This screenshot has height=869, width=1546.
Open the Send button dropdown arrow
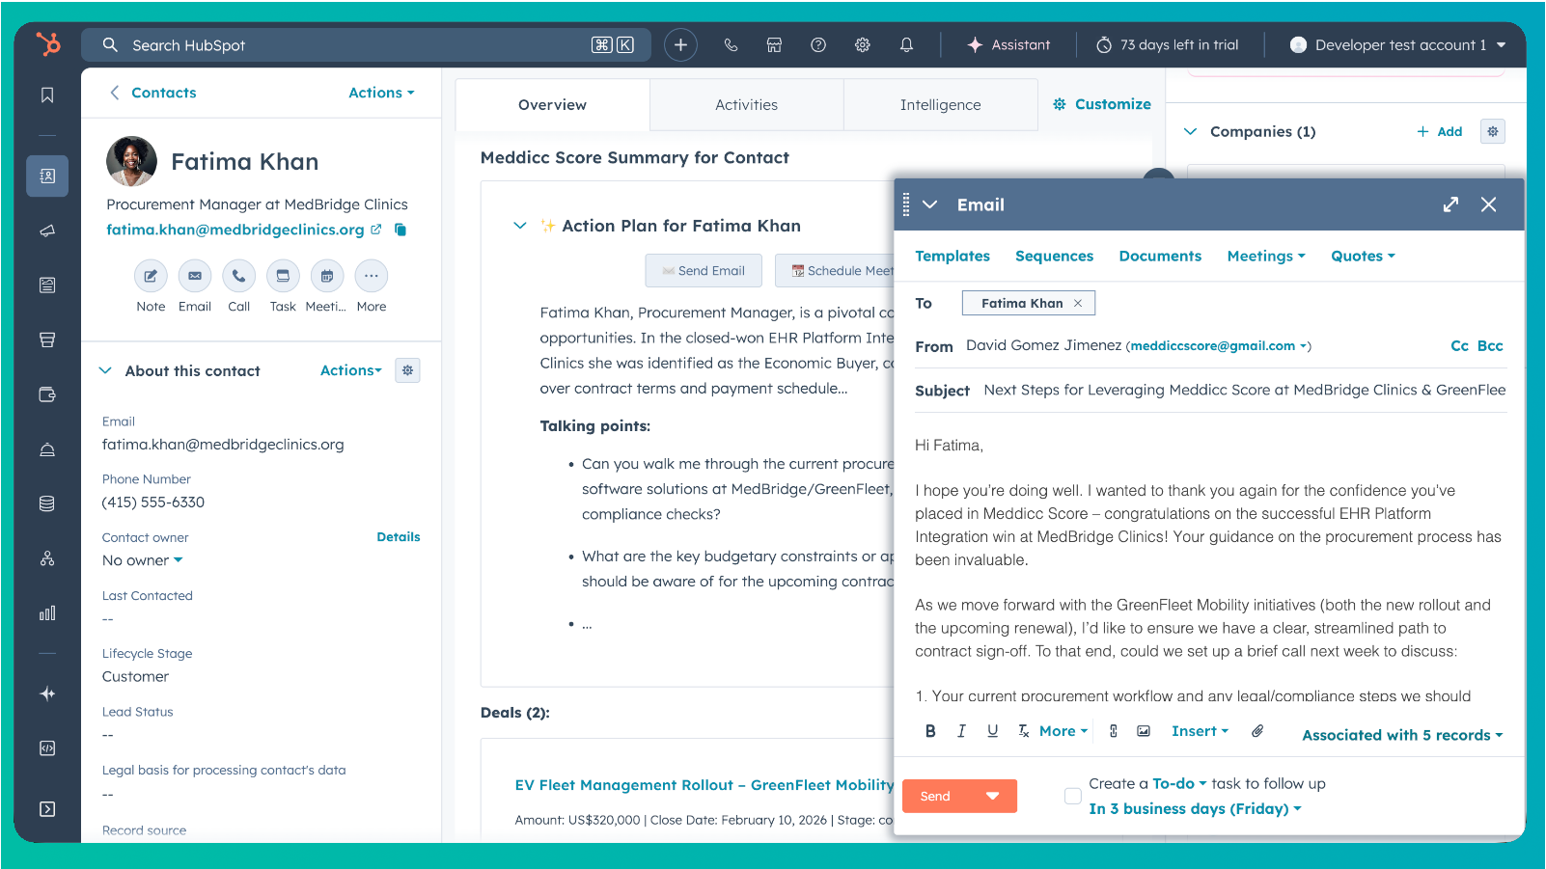click(992, 796)
